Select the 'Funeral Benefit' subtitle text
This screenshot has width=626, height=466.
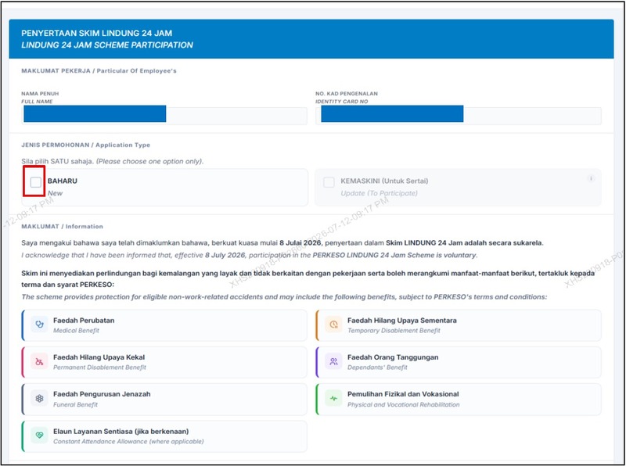(75, 404)
